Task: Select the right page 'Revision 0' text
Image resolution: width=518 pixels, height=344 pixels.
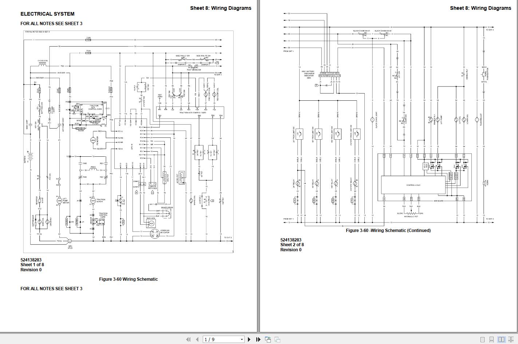Action: click(291, 250)
